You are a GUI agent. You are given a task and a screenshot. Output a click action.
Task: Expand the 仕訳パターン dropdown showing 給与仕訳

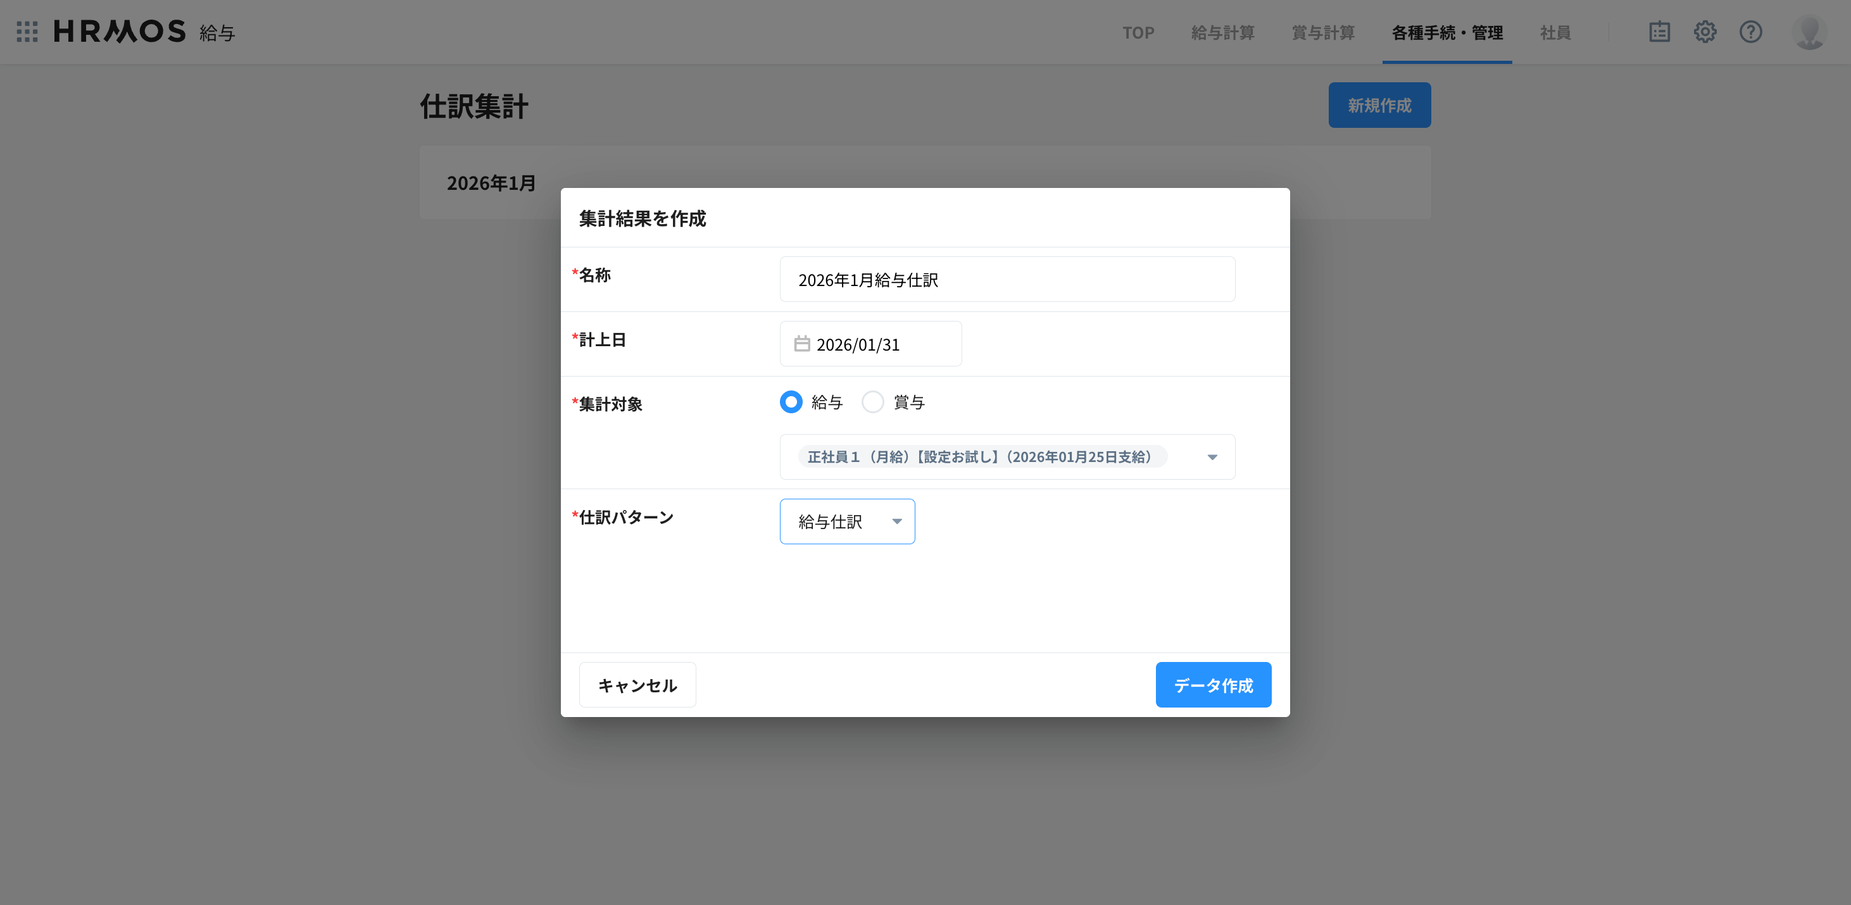tap(846, 521)
